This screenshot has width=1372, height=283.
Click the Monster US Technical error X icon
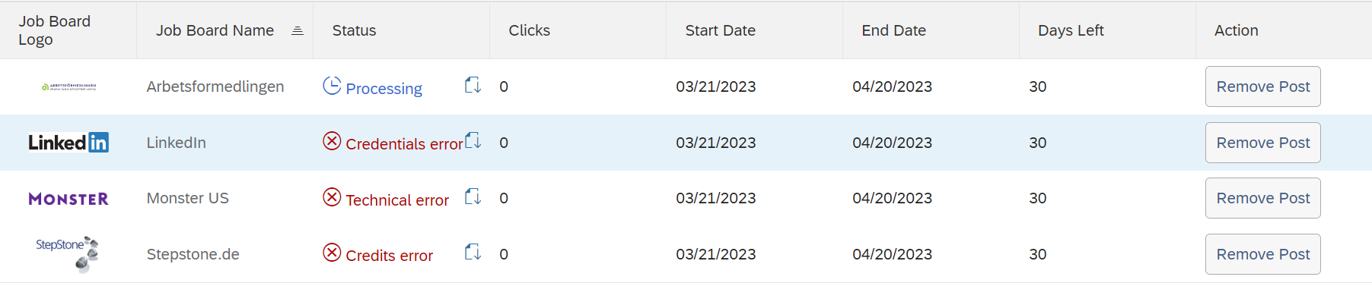[332, 197]
